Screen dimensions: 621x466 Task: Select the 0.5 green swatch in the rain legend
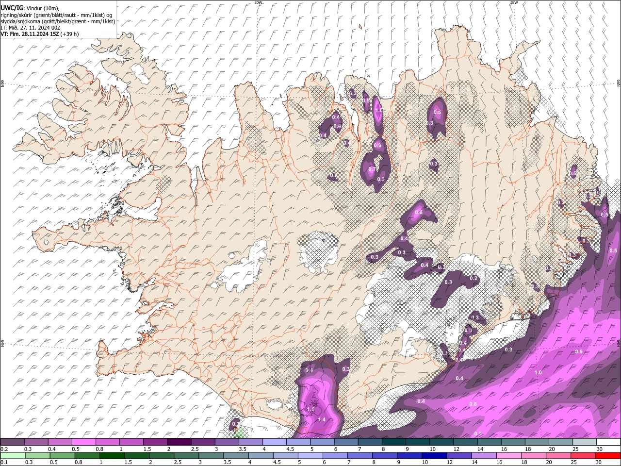62,455
